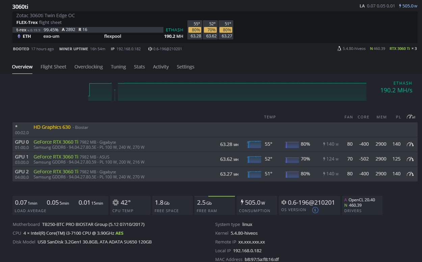422x262 pixels.
Task: Click the overclock speedometer icon for GPU 0
Action: [x=410, y=144]
